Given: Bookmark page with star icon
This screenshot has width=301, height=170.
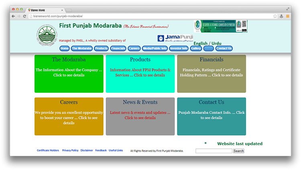Looking at the screenshot, I should pos(275,16).
